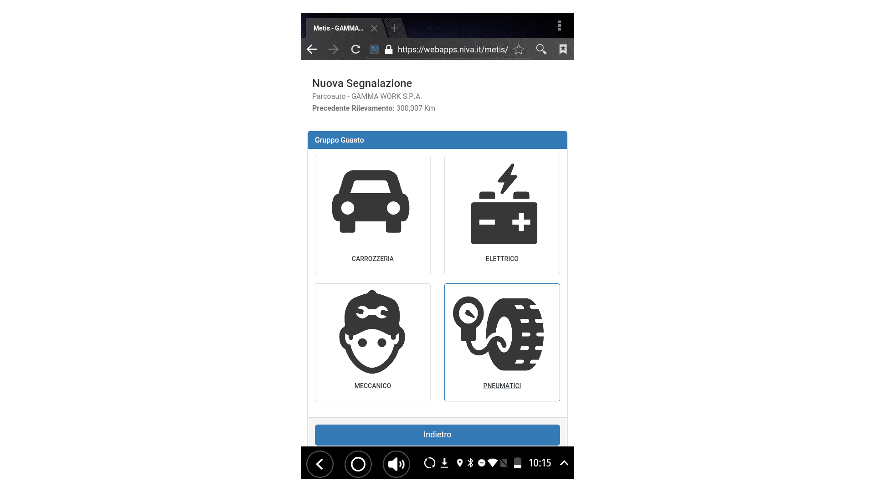The image size is (875, 492).
Task: Star the page as favorite
Action: point(519,49)
